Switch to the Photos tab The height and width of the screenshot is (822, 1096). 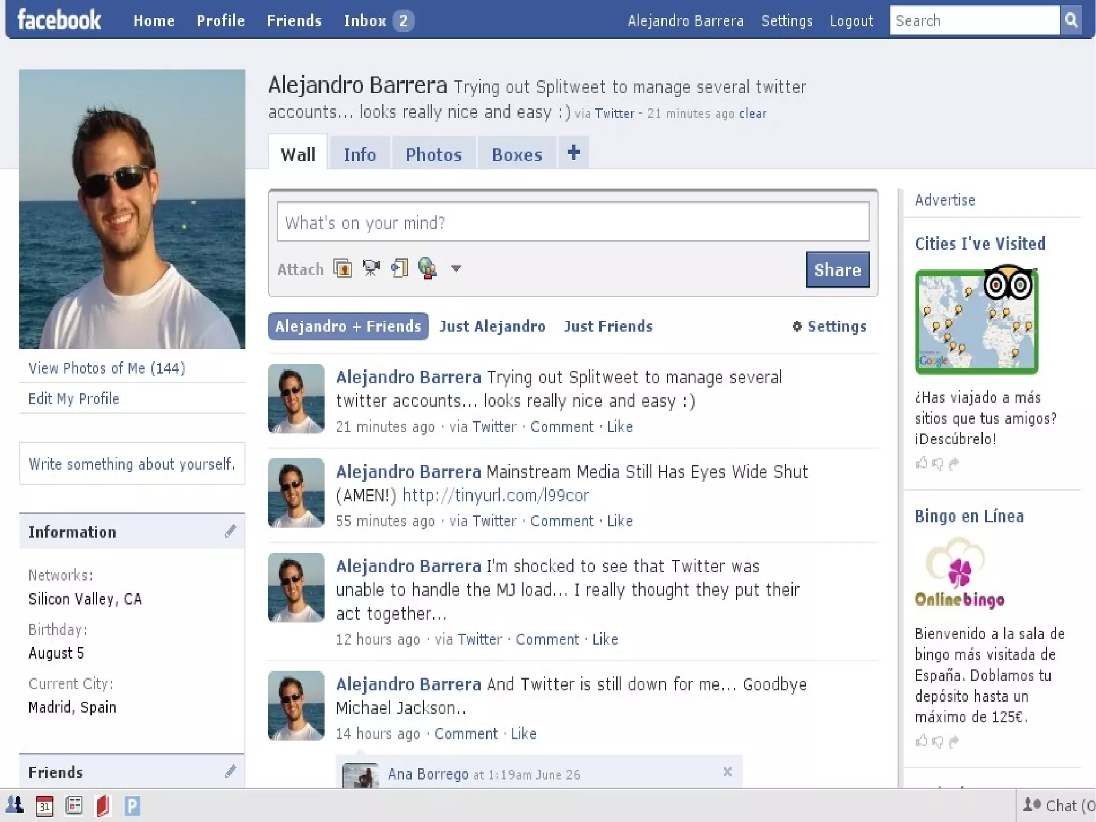[x=433, y=155]
